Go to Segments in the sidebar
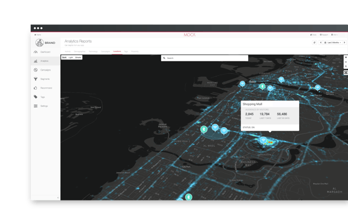 [x=45, y=79]
